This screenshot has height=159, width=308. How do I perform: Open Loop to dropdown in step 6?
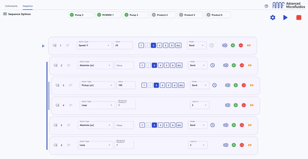[198, 145]
